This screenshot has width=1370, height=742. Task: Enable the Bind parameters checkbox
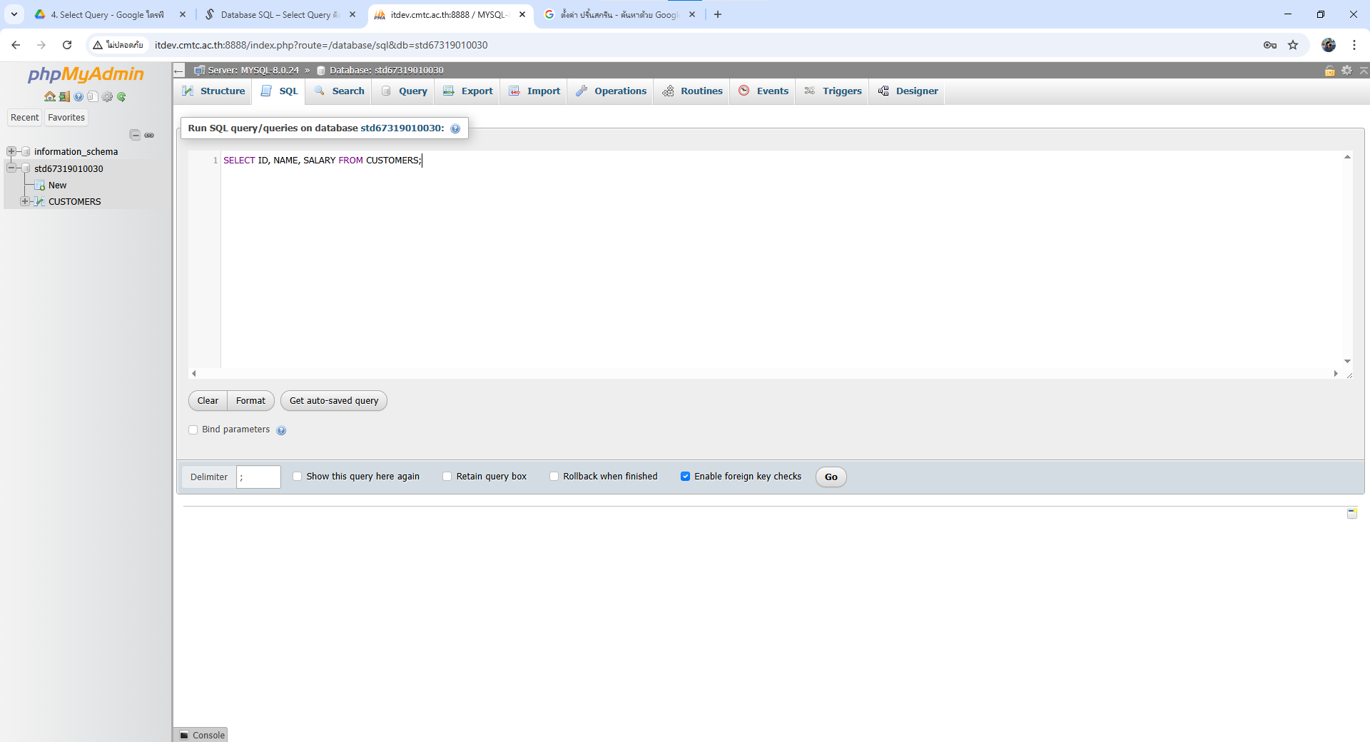(x=193, y=430)
